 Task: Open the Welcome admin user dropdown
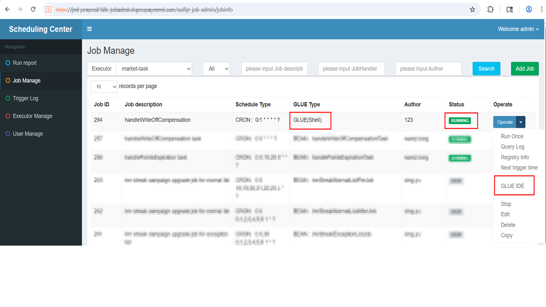click(x=518, y=29)
